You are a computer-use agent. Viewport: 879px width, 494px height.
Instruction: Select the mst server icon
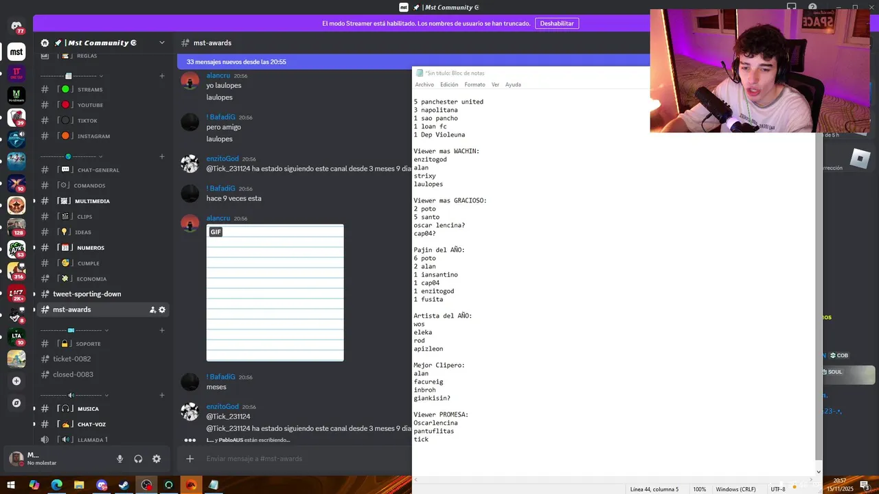coord(16,51)
